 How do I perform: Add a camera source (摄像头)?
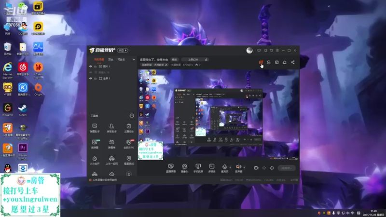[184, 168]
